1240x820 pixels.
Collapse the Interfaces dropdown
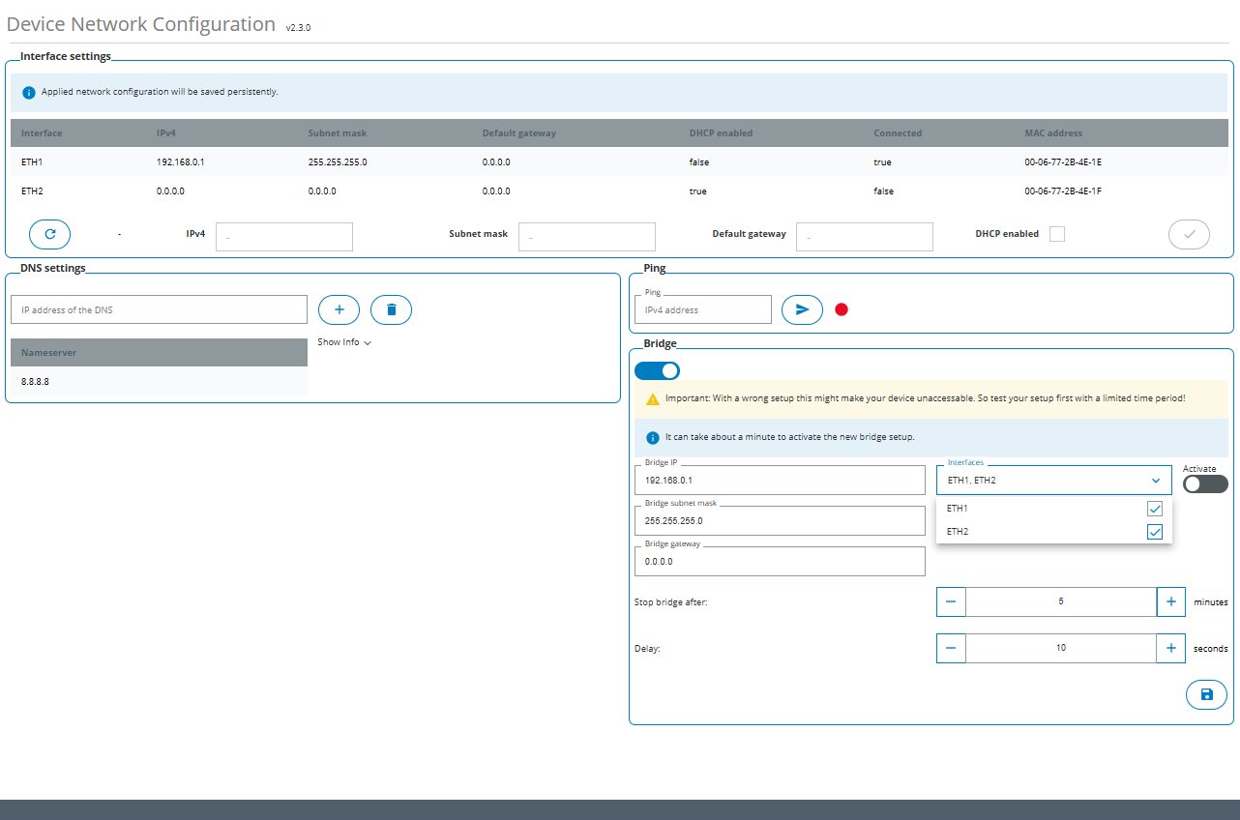point(1155,481)
